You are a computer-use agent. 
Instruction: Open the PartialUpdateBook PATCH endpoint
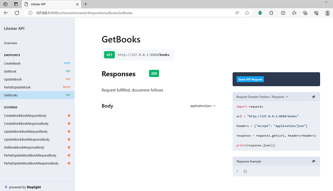(37, 87)
